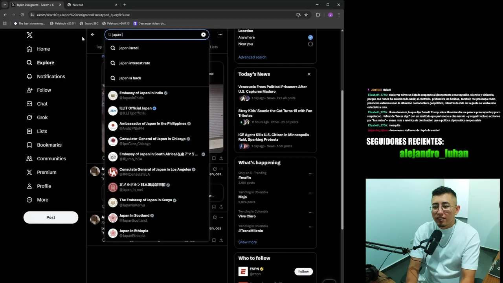Open Lists in the sidebar
This screenshot has height=283, width=503.
click(x=37, y=131)
